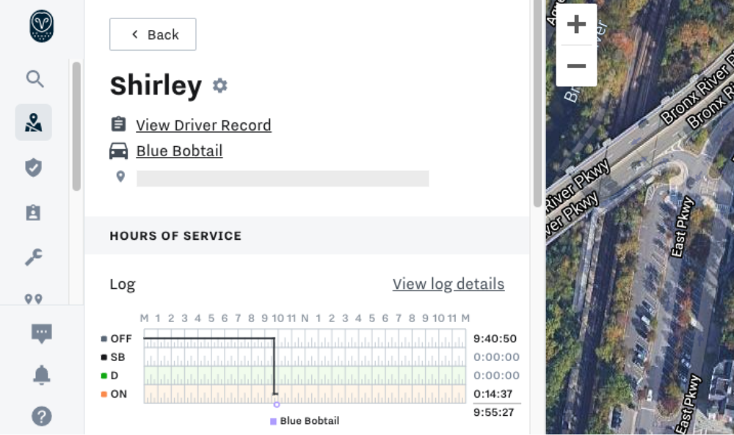Screen dimensions: 734x435
Task: Select the map location sidebar icon
Action: point(33,123)
